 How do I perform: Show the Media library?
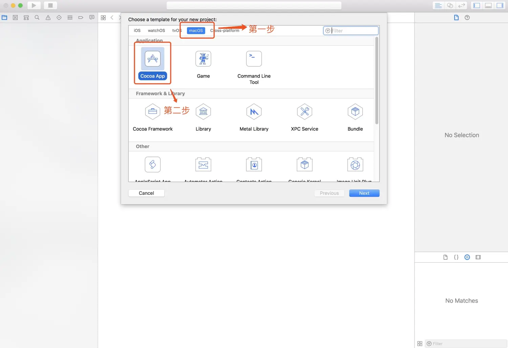(478, 257)
